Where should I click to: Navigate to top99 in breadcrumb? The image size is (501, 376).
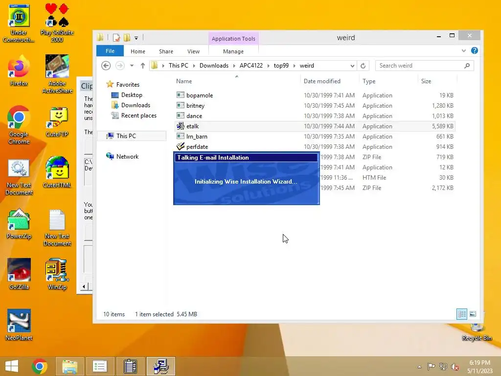[x=281, y=66]
